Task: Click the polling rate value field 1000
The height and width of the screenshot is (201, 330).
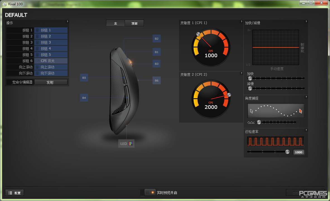Action: pos(299,152)
